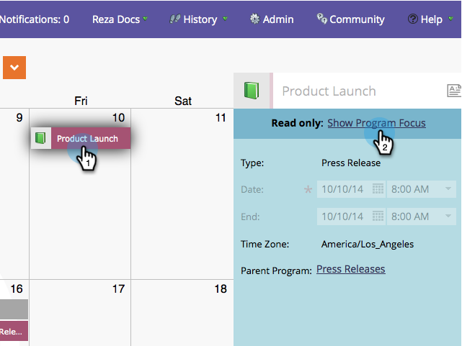
Task: Click the Show Program Focus link
Action: click(x=376, y=123)
